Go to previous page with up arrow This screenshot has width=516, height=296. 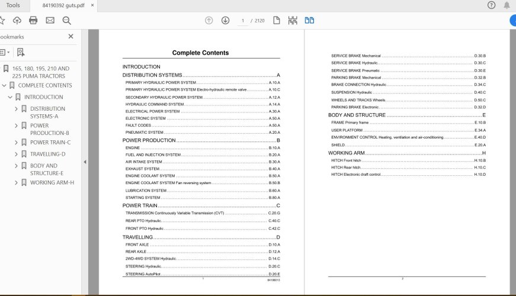(x=209, y=21)
